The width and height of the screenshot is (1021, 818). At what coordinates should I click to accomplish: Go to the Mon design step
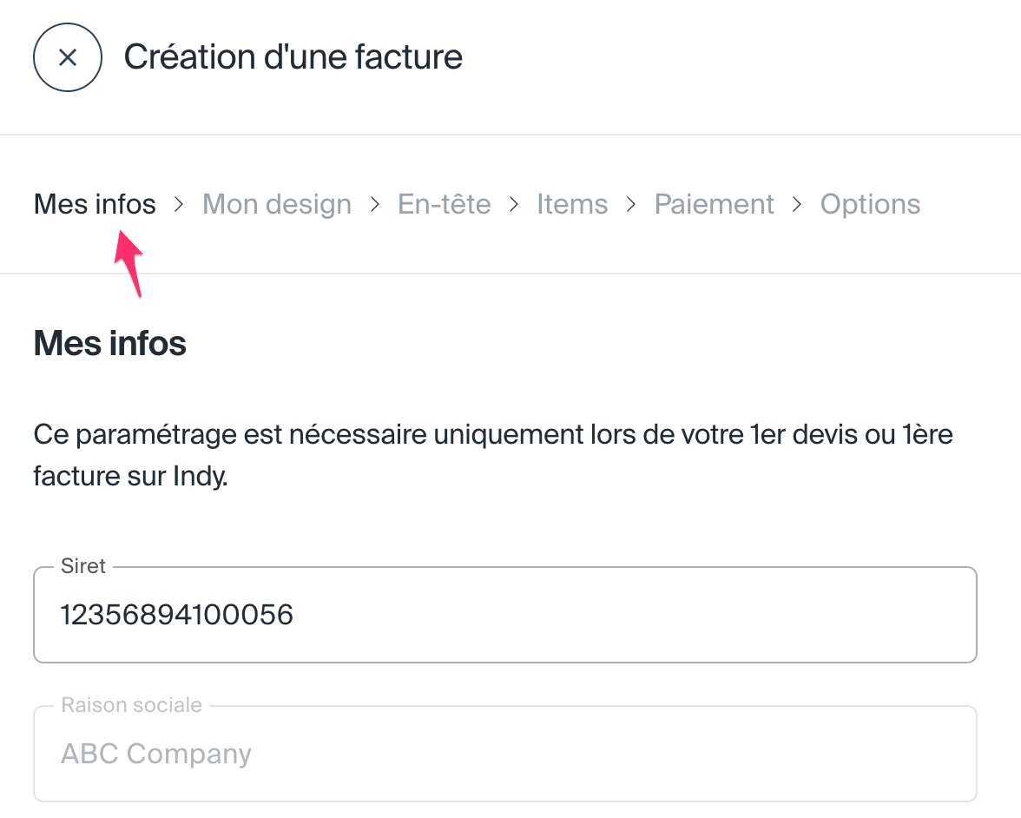(x=277, y=204)
